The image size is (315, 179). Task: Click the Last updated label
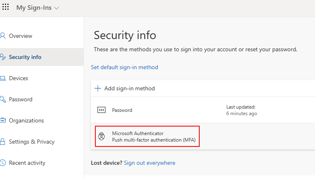[241, 107]
